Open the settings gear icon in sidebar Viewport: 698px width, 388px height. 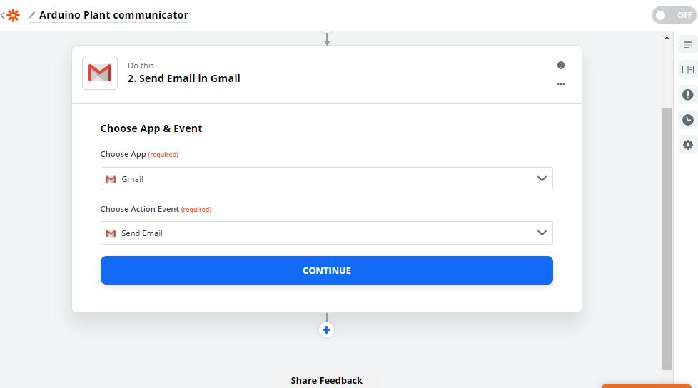coord(688,145)
